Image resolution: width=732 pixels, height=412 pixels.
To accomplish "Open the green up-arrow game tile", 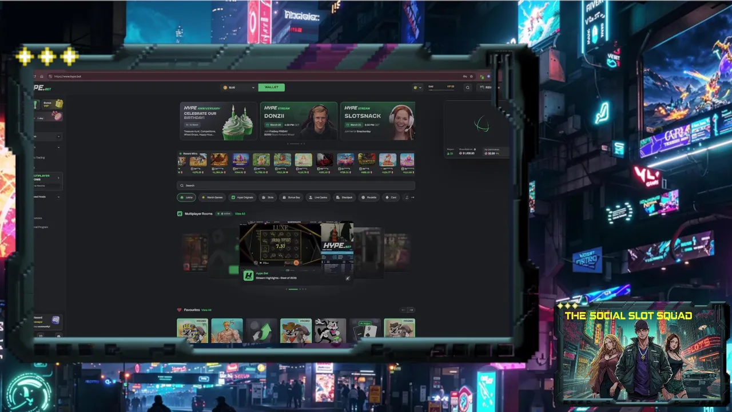I will [261, 331].
